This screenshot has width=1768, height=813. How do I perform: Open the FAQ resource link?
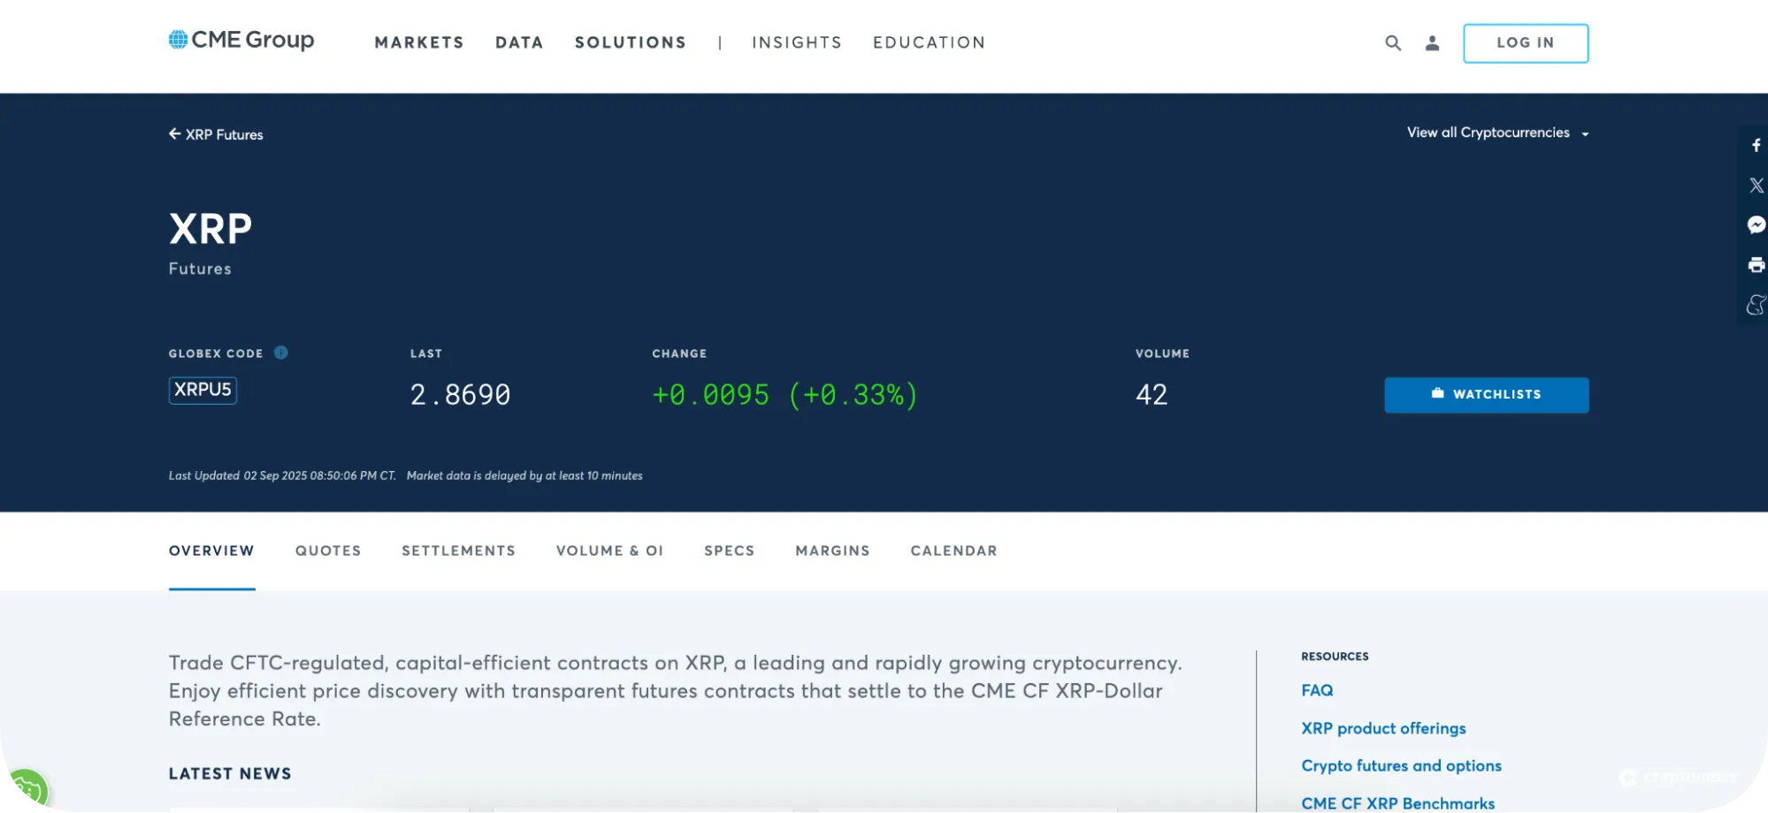(x=1316, y=690)
